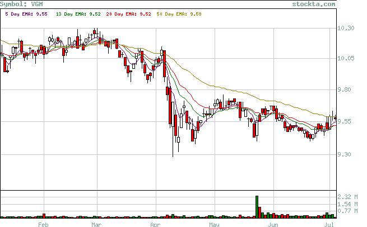Select the 50 Day EMA: 9.59 legend

(x=179, y=14)
